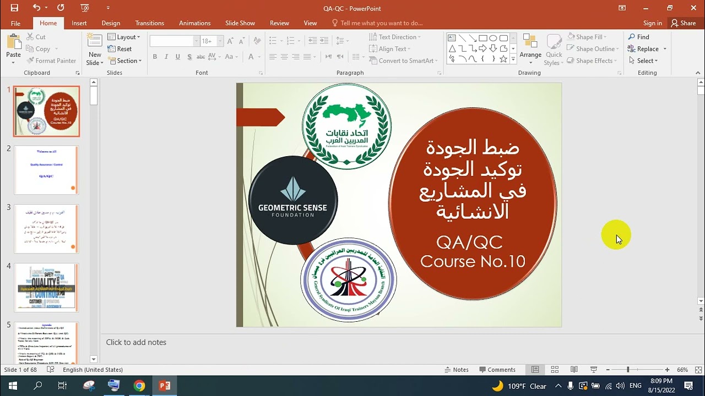Apply Align Left to the paragraph
The image size is (705, 396).
point(273,57)
